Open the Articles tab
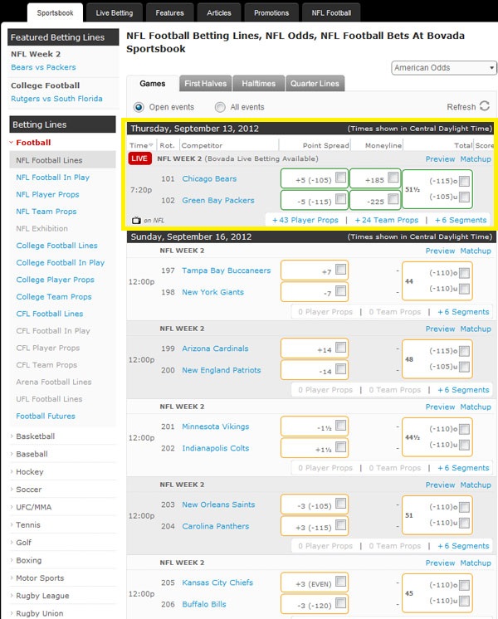 coord(219,12)
